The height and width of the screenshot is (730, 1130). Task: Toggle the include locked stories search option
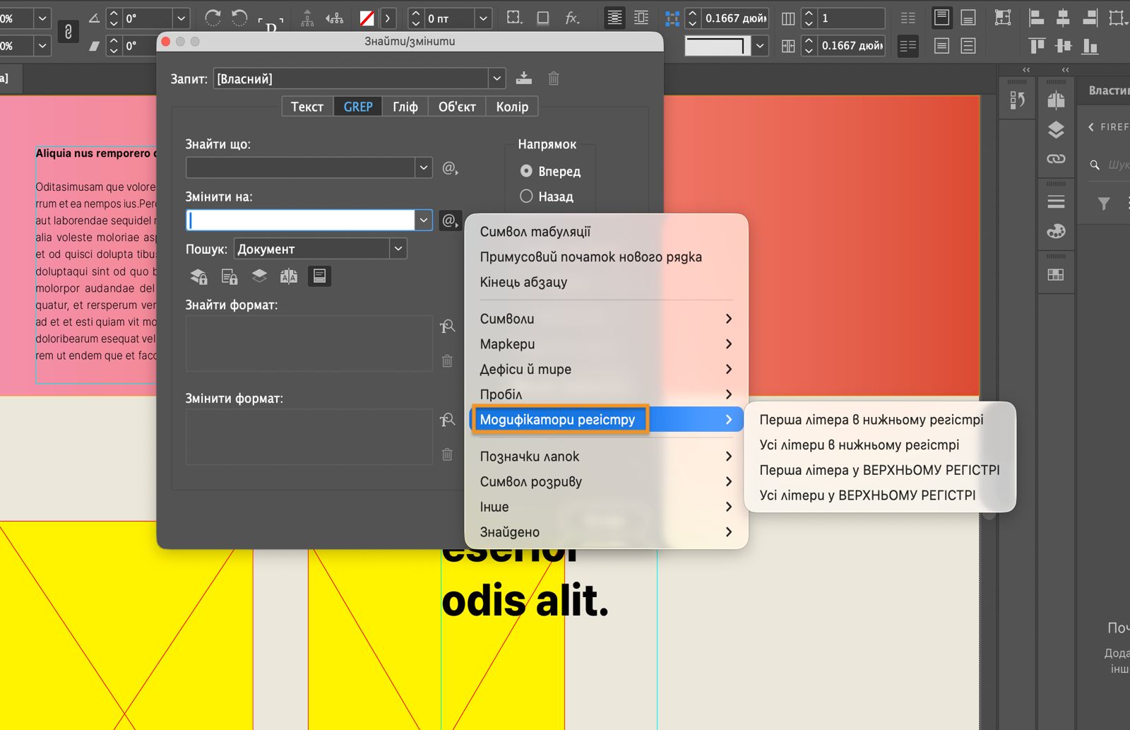pyautogui.click(x=230, y=276)
